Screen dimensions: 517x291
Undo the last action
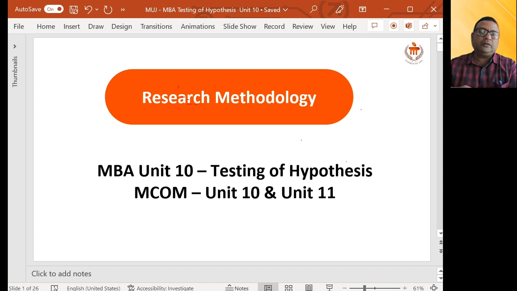[88, 10]
